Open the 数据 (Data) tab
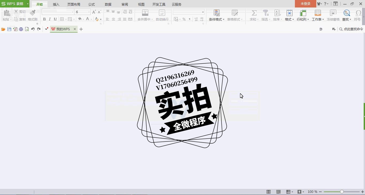The height and width of the screenshot is (195, 365). click(x=108, y=4)
